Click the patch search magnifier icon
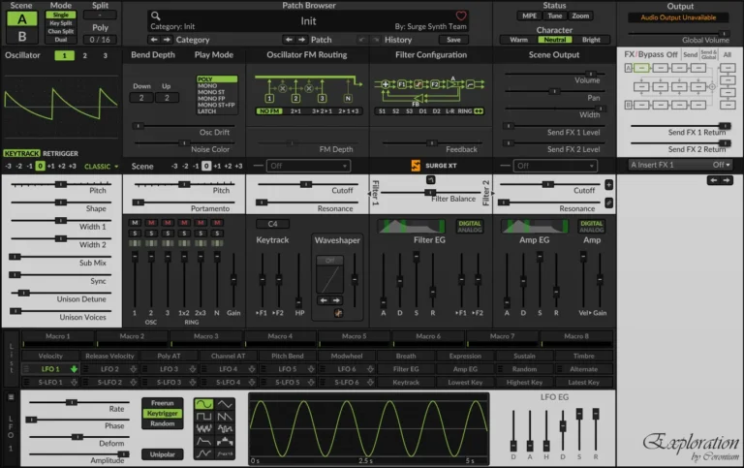 click(x=155, y=16)
